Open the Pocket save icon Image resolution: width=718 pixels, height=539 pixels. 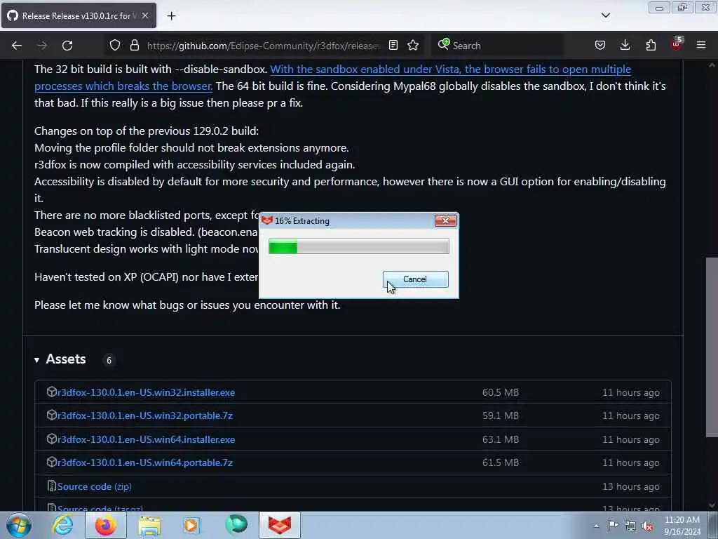tap(600, 45)
